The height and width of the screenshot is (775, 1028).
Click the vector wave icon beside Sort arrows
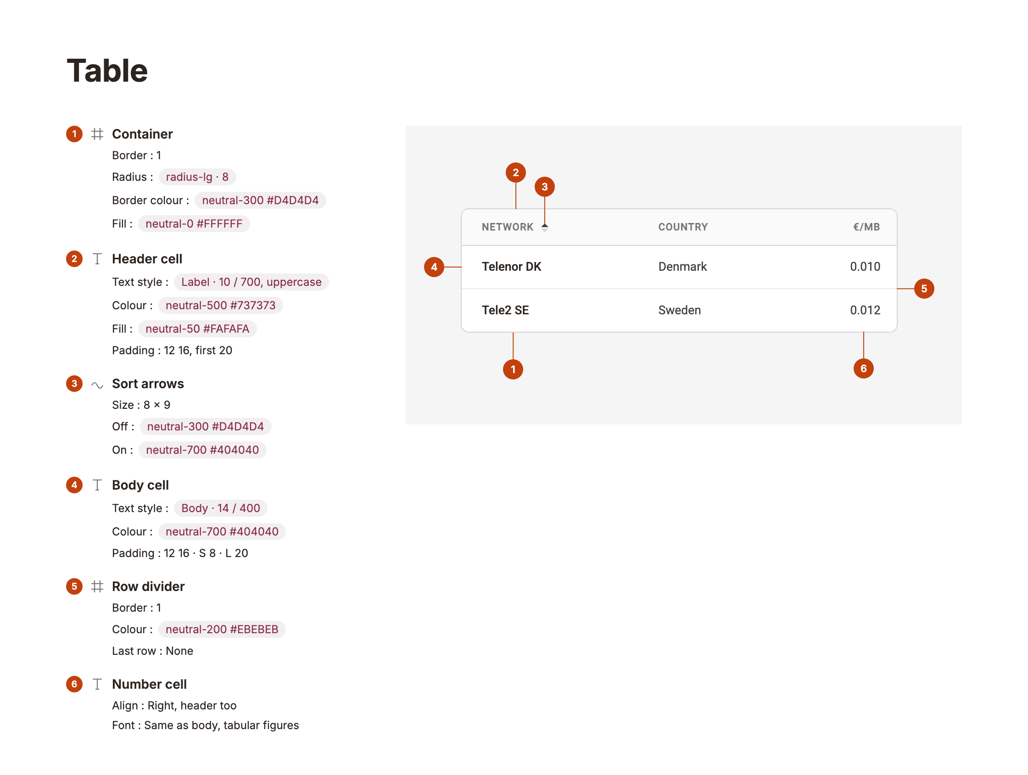97,385
